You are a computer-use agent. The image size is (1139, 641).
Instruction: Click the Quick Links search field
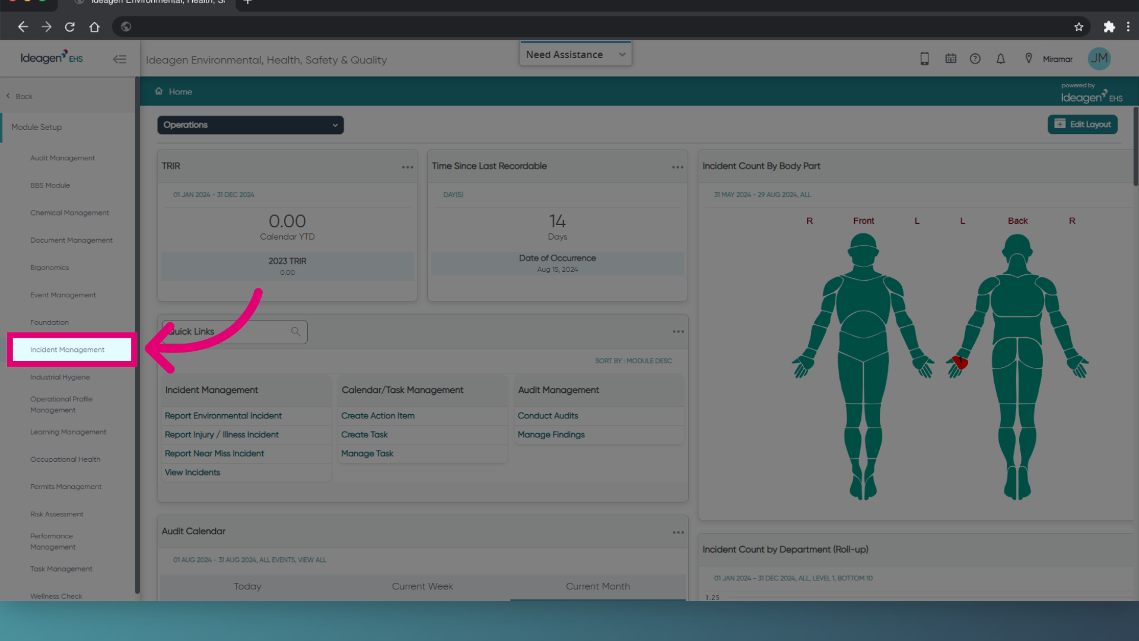(x=234, y=332)
